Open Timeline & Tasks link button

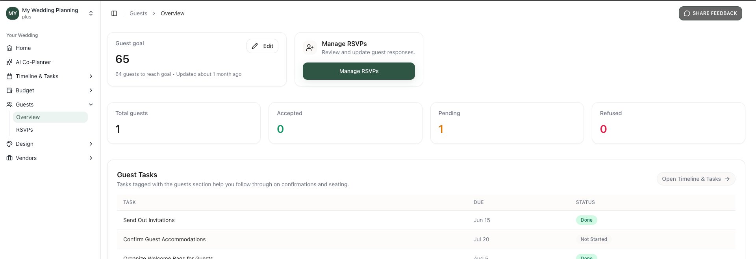point(695,179)
